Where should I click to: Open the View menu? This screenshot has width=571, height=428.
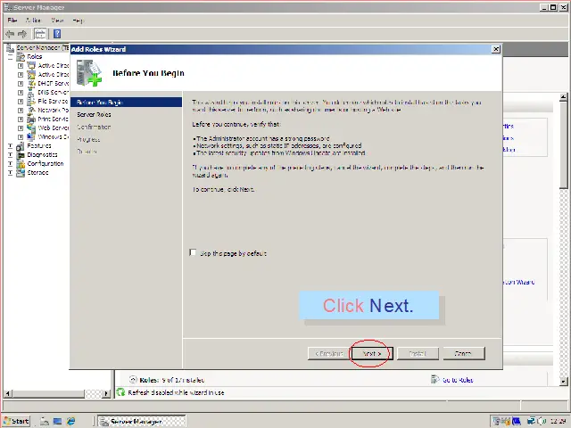pos(57,21)
